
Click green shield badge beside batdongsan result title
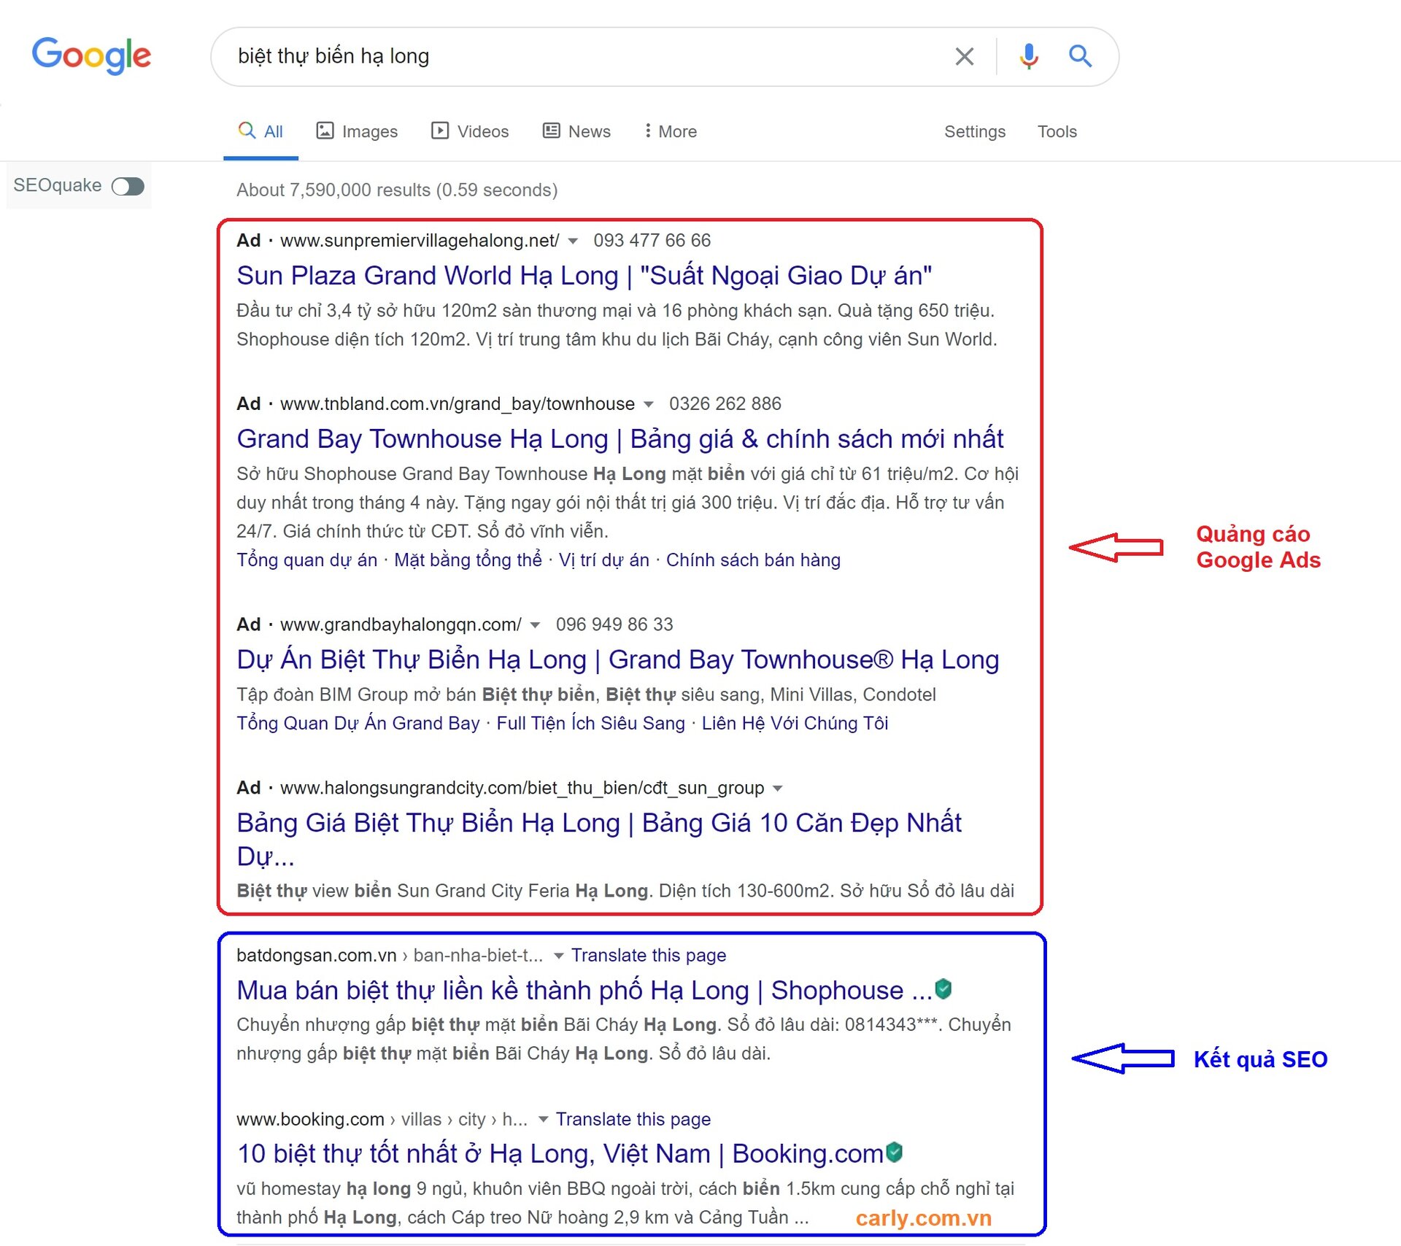coord(943,988)
